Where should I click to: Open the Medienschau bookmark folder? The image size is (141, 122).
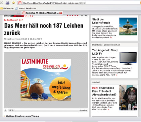point(7,8)
